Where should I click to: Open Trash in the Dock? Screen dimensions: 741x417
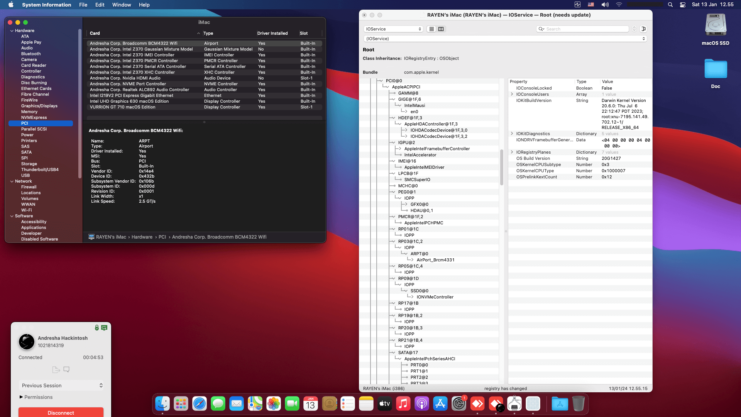click(x=579, y=404)
